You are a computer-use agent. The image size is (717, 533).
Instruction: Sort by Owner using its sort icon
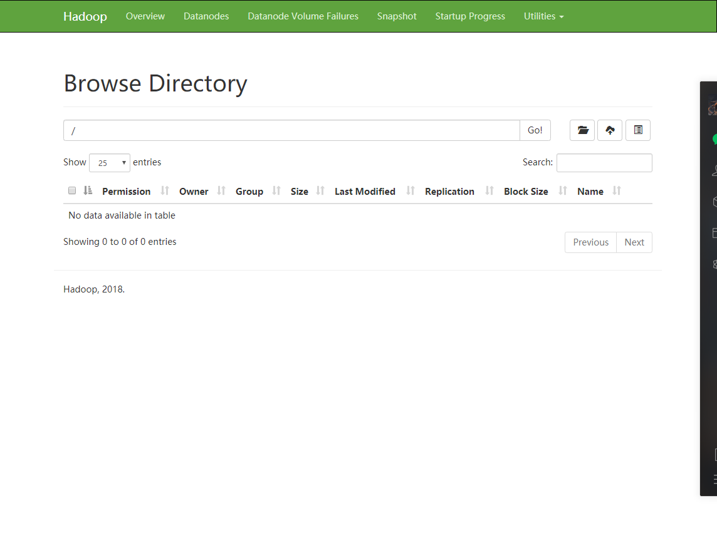pyautogui.click(x=221, y=191)
